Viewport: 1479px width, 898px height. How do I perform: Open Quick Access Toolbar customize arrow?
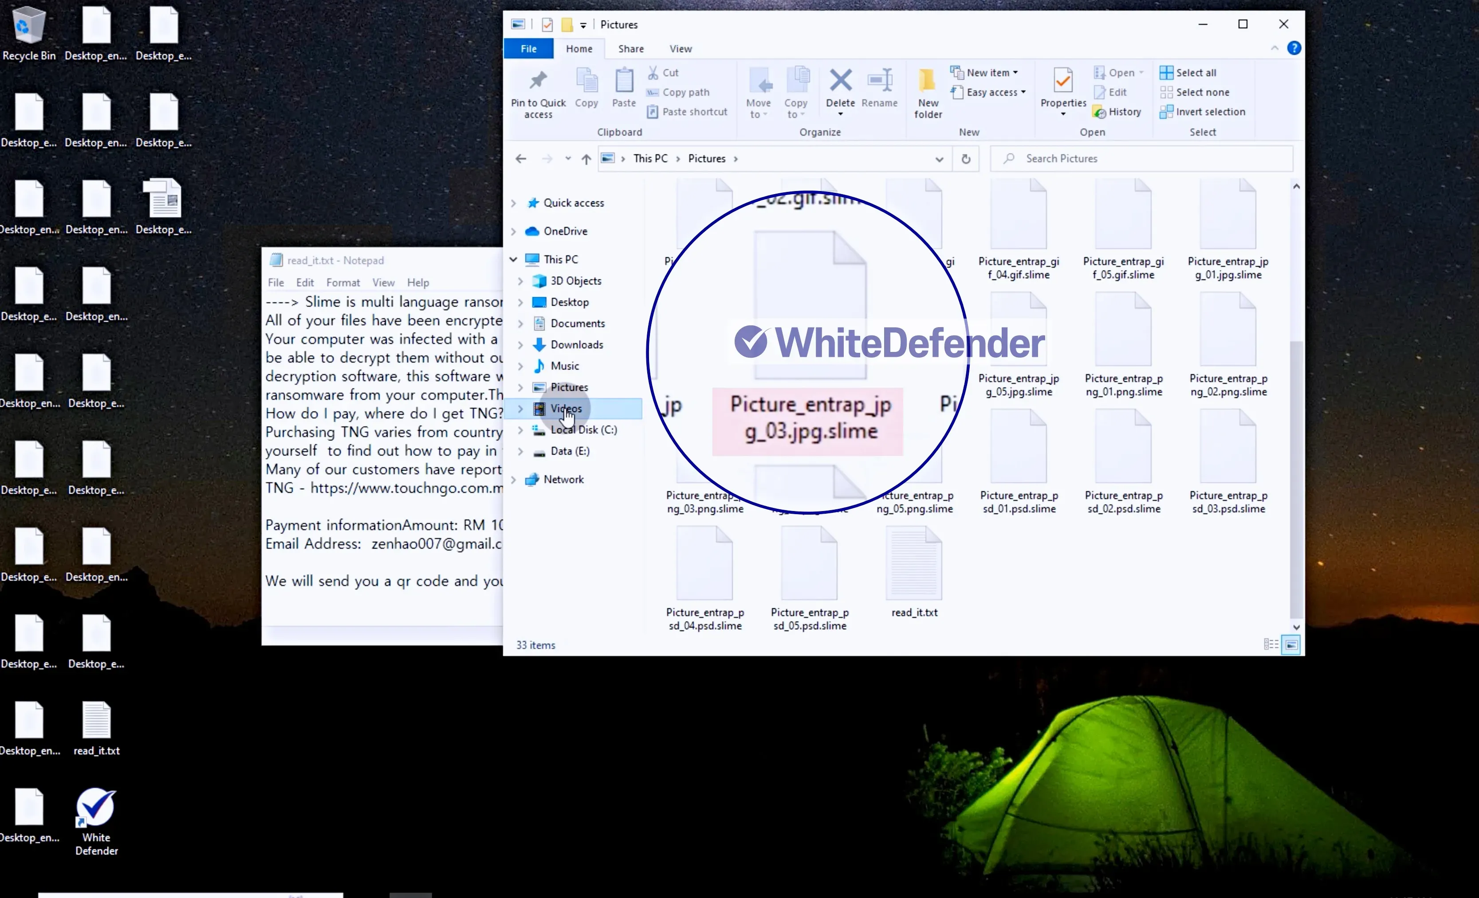pos(583,25)
